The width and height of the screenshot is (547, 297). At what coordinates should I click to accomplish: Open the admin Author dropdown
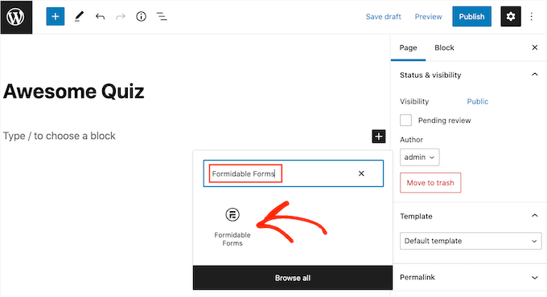[x=420, y=157]
